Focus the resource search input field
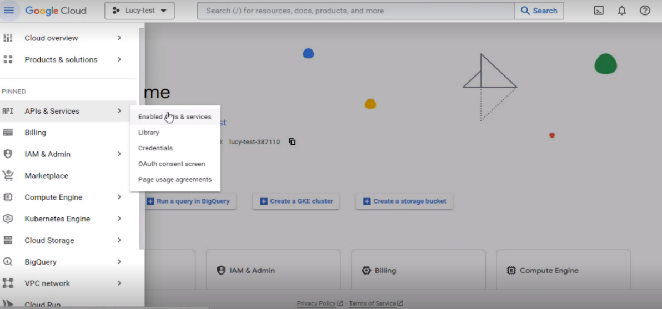662x309 pixels. 356,11
